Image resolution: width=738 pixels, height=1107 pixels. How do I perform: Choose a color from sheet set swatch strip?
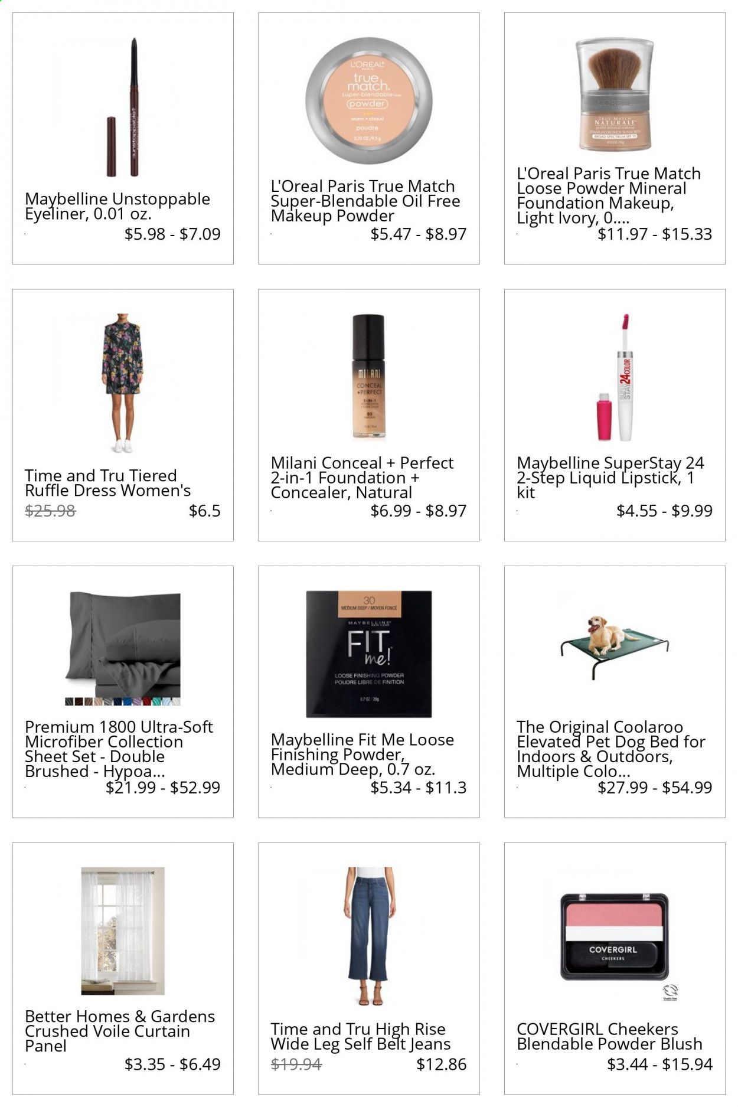coord(123,701)
